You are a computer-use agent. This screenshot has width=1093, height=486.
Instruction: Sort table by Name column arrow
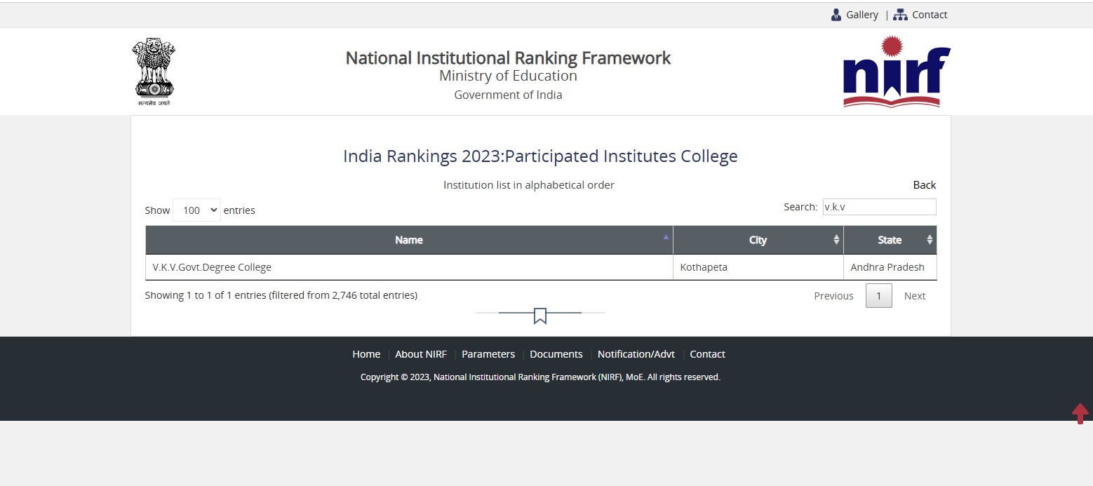[666, 238]
